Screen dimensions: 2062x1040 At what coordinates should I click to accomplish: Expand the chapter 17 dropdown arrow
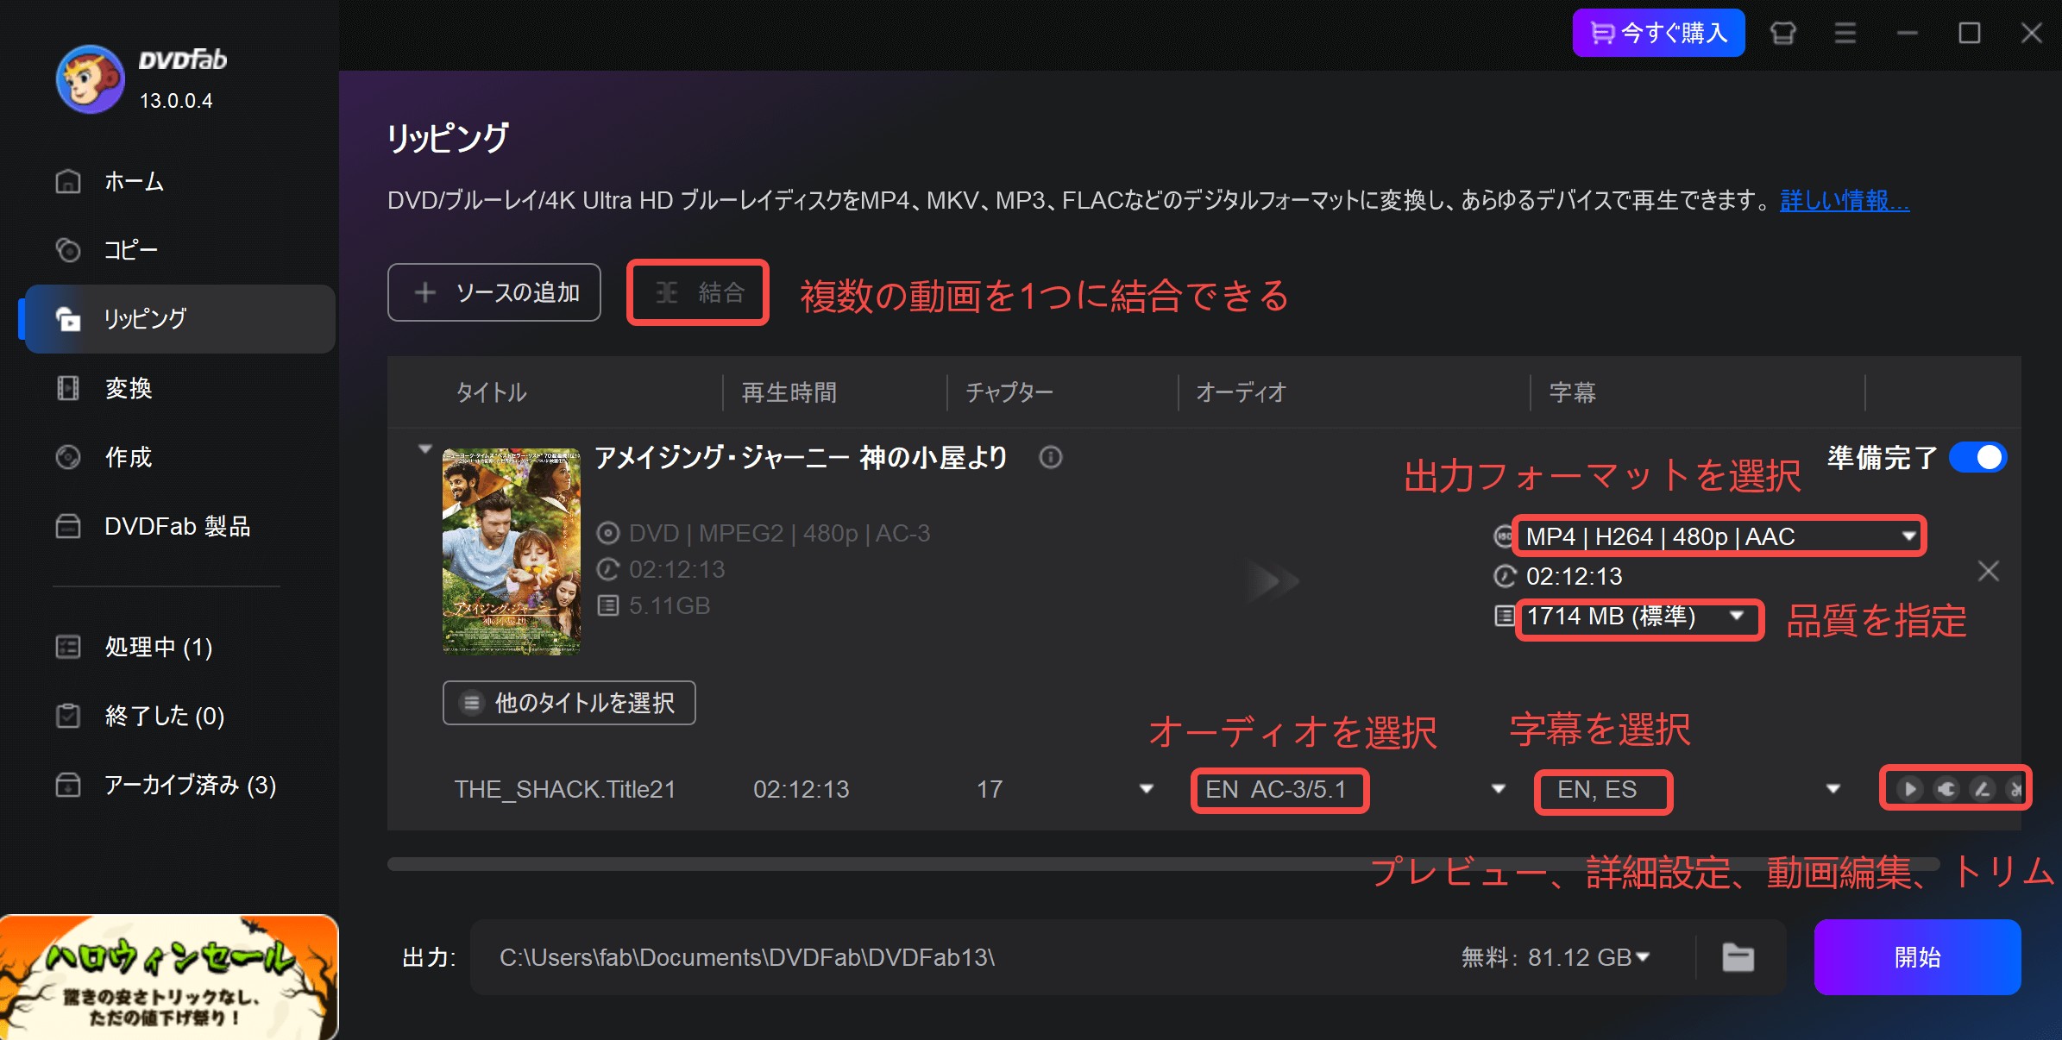[1146, 788]
